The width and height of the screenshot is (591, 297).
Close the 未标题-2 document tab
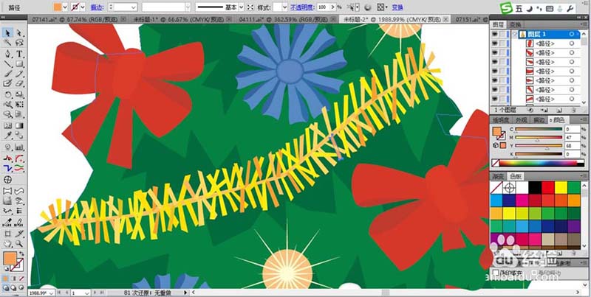(446, 19)
